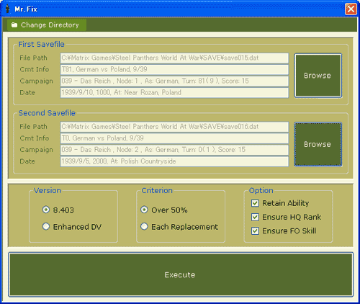360x304 pixels.
Task: Click the Second Savefile File Path field
Action: pos(174,127)
